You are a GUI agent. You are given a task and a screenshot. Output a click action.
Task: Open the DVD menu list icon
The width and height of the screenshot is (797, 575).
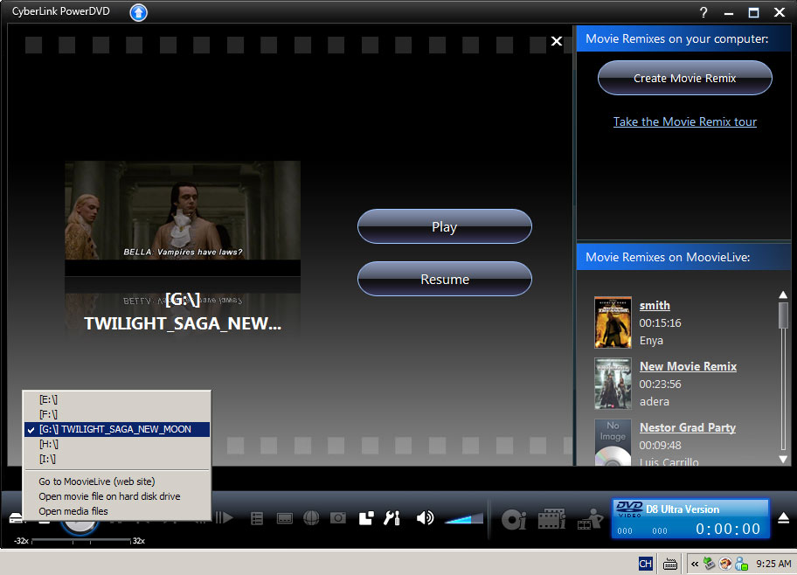[x=257, y=517]
